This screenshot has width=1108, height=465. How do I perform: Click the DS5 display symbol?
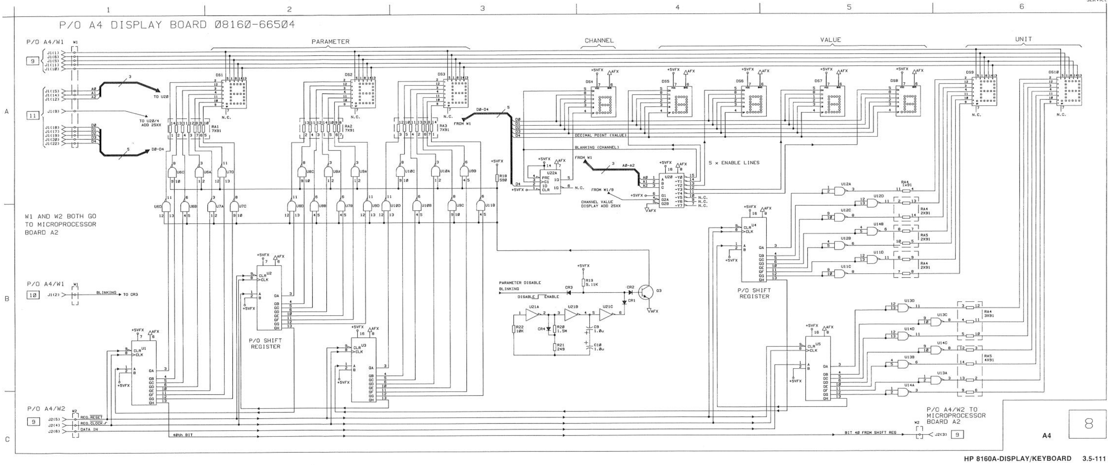[679, 101]
